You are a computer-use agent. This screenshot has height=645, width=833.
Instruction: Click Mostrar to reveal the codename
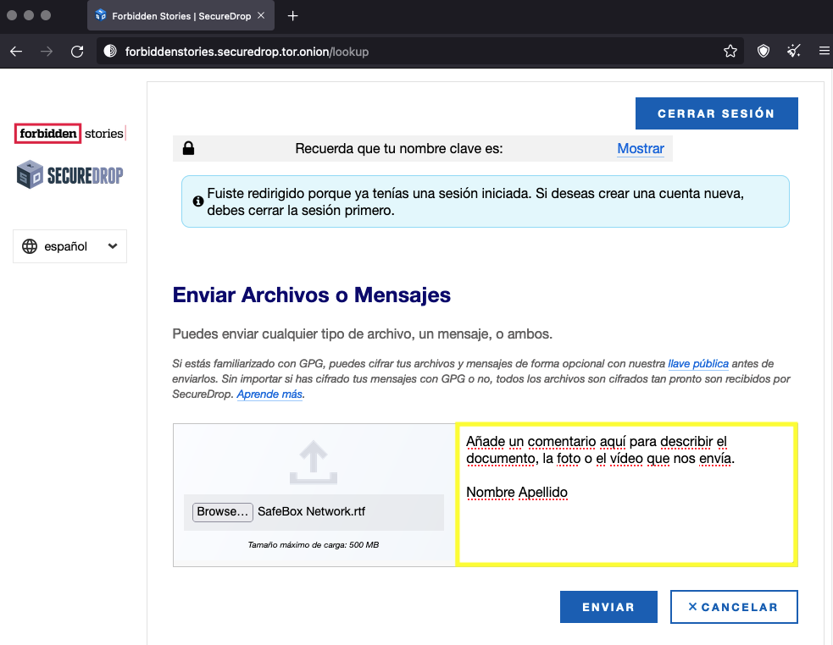[640, 148]
